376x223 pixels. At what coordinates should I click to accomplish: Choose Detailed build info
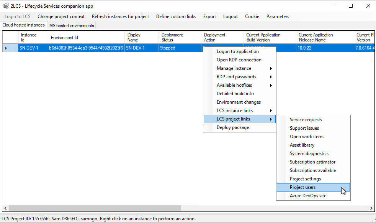click(x=240, y=94)
